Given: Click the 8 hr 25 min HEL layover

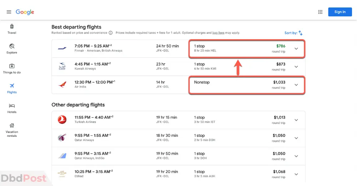Looking at the screenshot, I should tap(205, 51).
